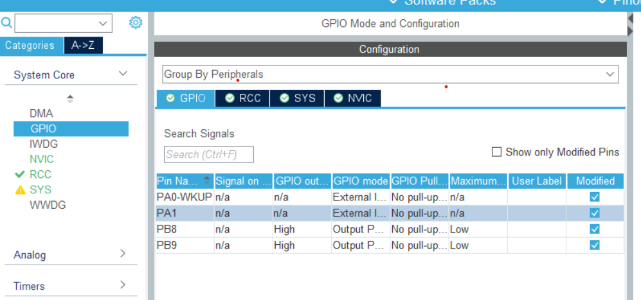Click PB9 maximum output speed Low cell
The image size is (641, 300).
coord(478,245)
